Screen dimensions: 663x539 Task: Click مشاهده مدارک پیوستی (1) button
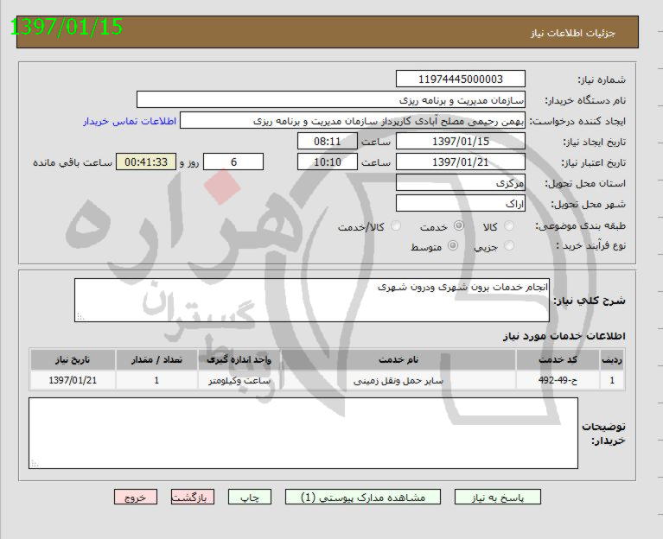tap(363, 498)
